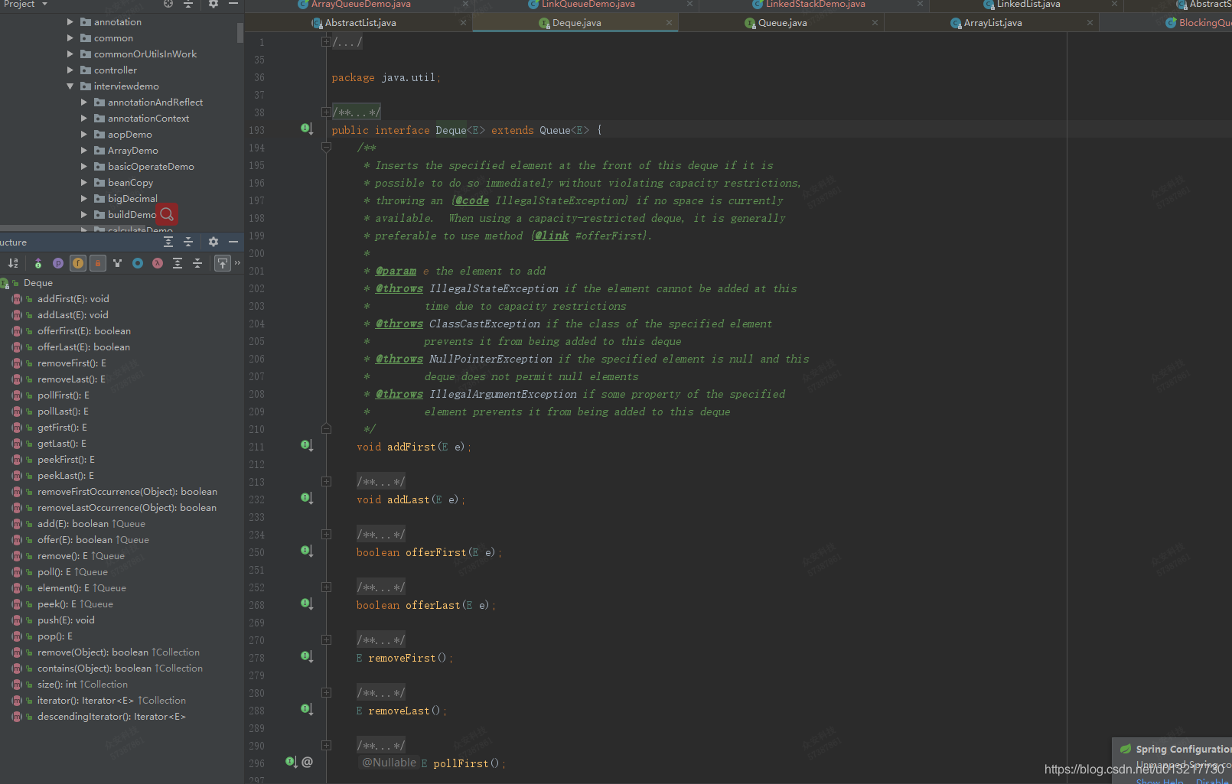The height and width of the screenshot is (784, 1232).
Task: Toggle Show Fields (orange f) button
Action: pos(78,263)
